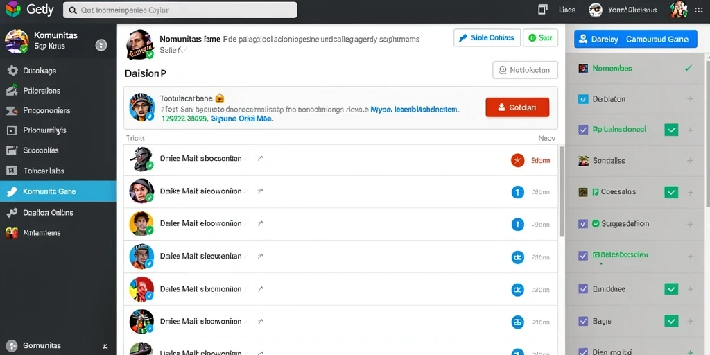Toggle the green checkbox beside Dmiddnee
The image size is (710, 355).
tap(670, 289)
